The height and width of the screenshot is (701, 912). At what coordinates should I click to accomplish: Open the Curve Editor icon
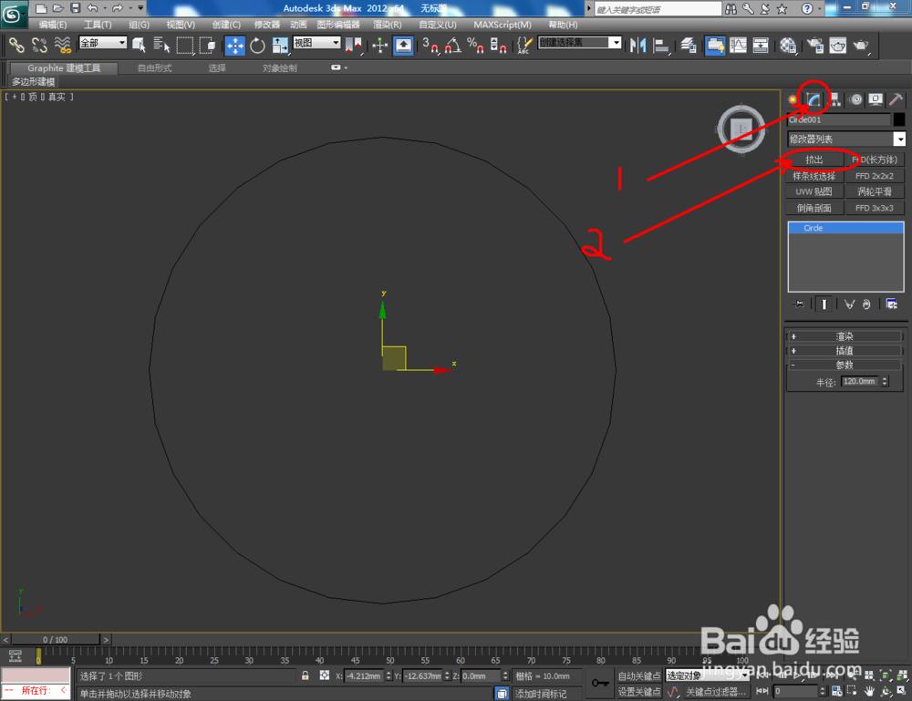[738, 45]
